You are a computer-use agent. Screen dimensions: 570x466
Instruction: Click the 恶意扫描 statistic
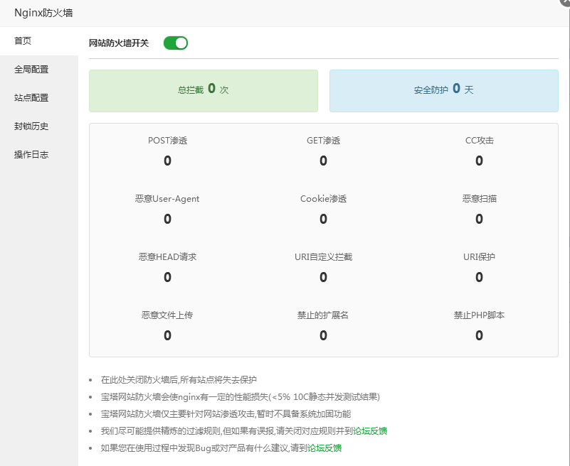(478, 209)
